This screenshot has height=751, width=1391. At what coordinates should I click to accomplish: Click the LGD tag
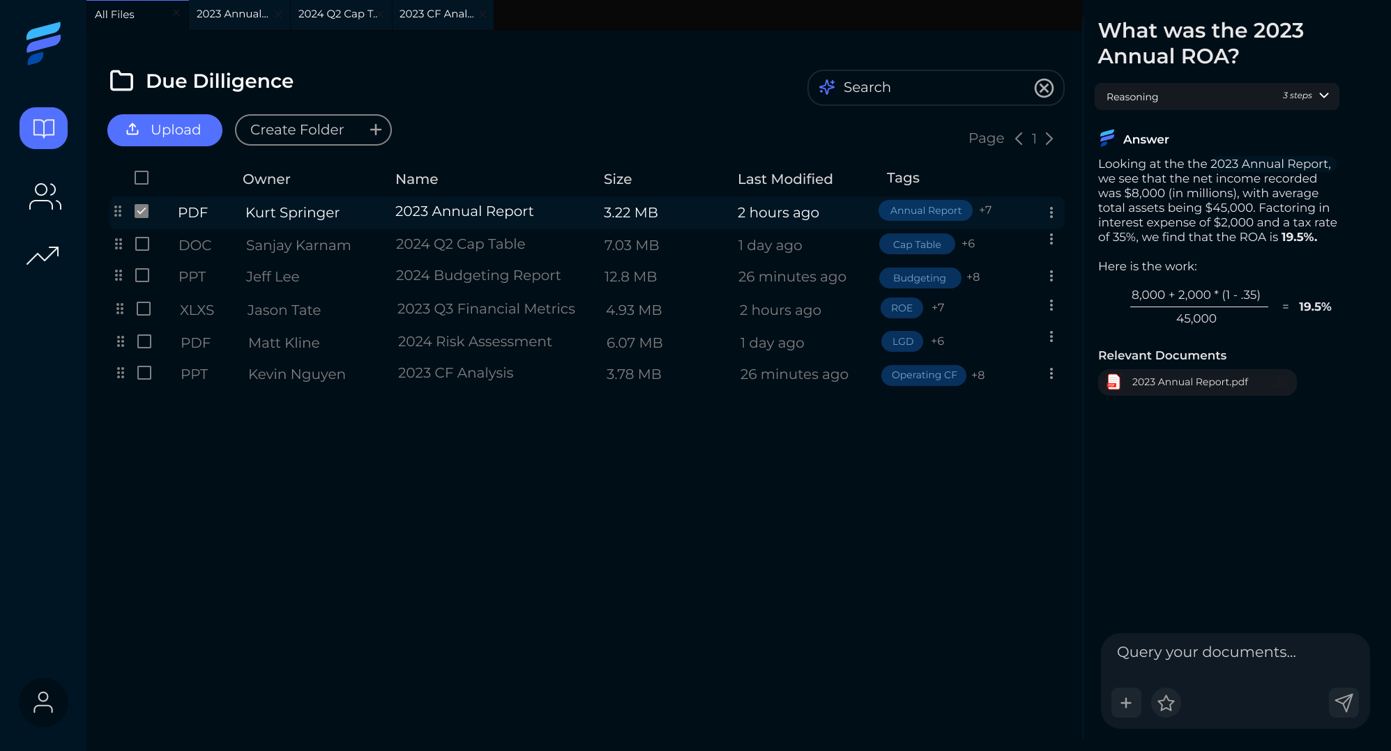click(x=902, y=341)
